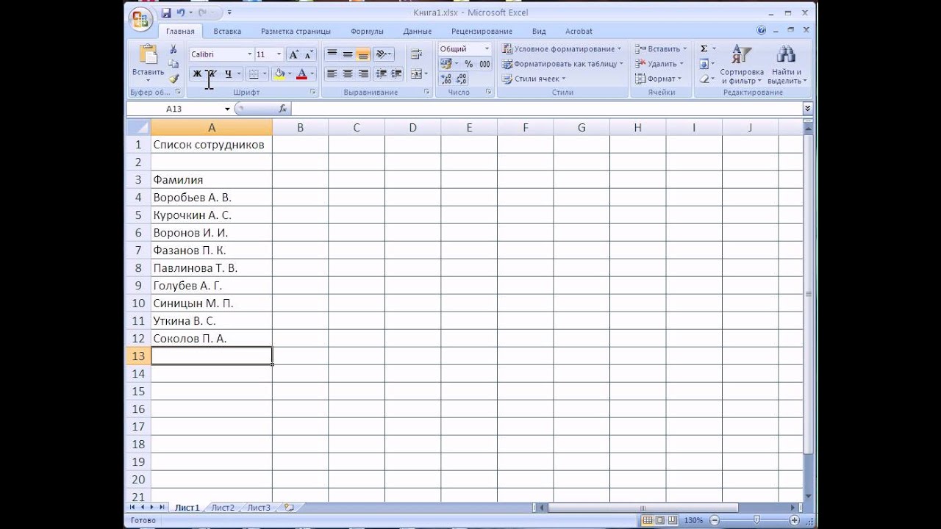
Task: Toggle bottom vertical alignment (highlighted)
Action: point(363,54)
